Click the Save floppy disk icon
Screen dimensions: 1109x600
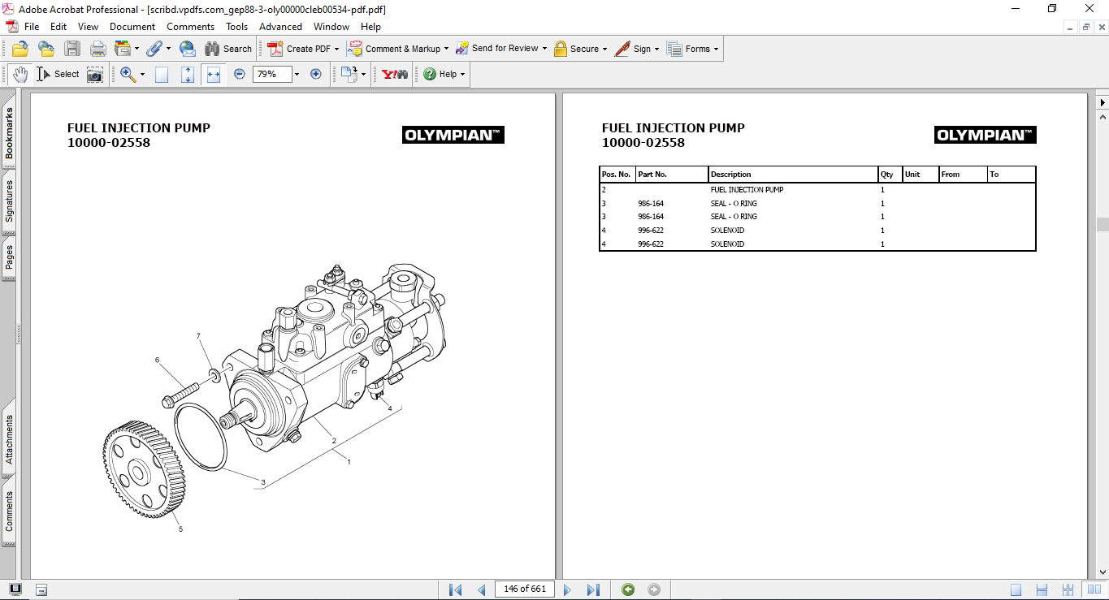point(72,49)
